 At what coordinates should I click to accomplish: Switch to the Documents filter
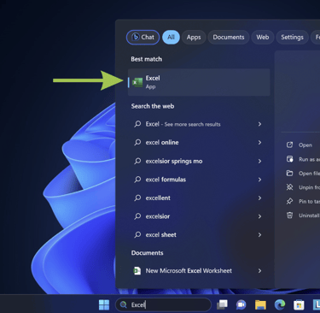pos(229,37)
